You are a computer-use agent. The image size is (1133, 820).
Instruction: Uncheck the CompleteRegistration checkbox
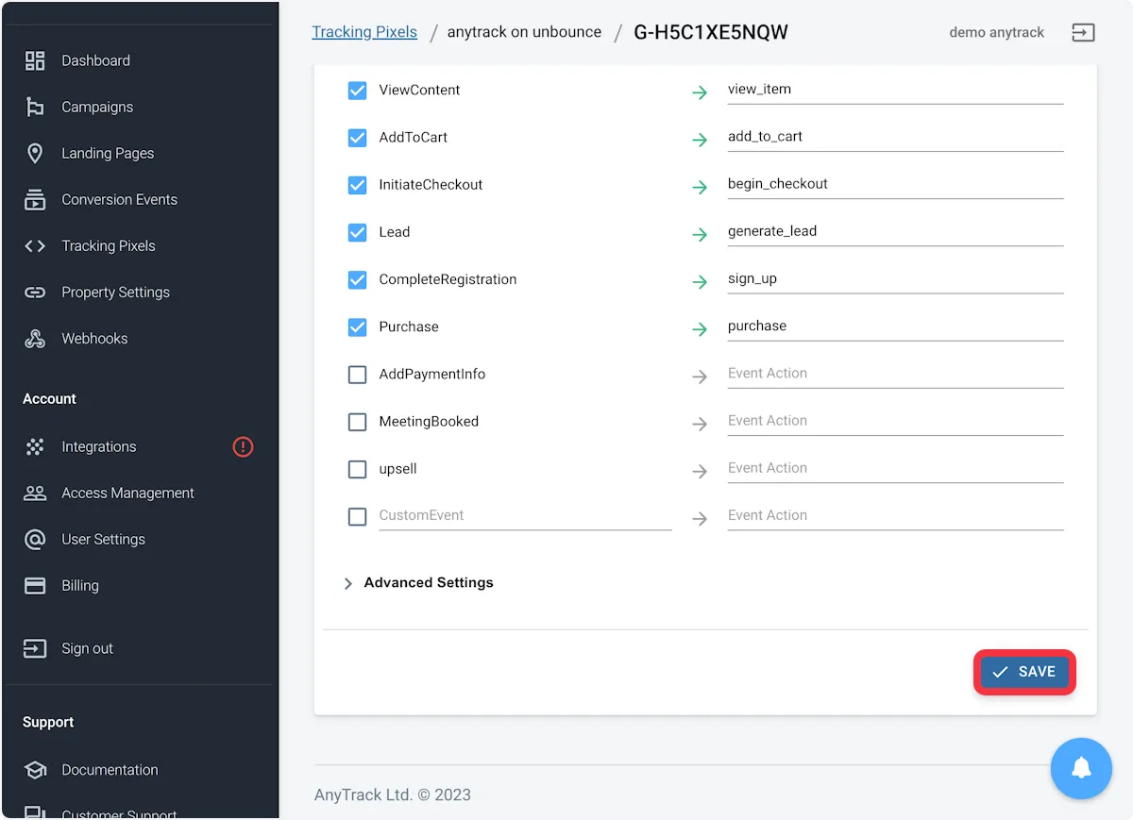click(x=357, y=279)
